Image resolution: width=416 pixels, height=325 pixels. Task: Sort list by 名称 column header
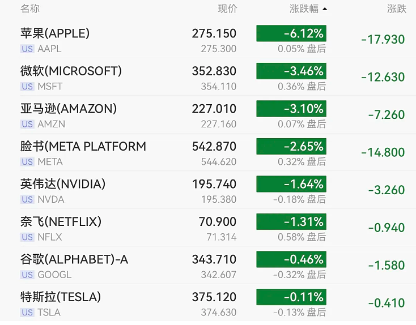click(30, 8)
